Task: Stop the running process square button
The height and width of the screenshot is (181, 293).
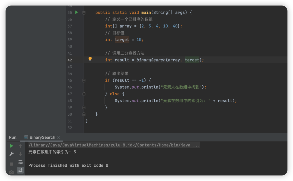Action: tap(11, 164)
